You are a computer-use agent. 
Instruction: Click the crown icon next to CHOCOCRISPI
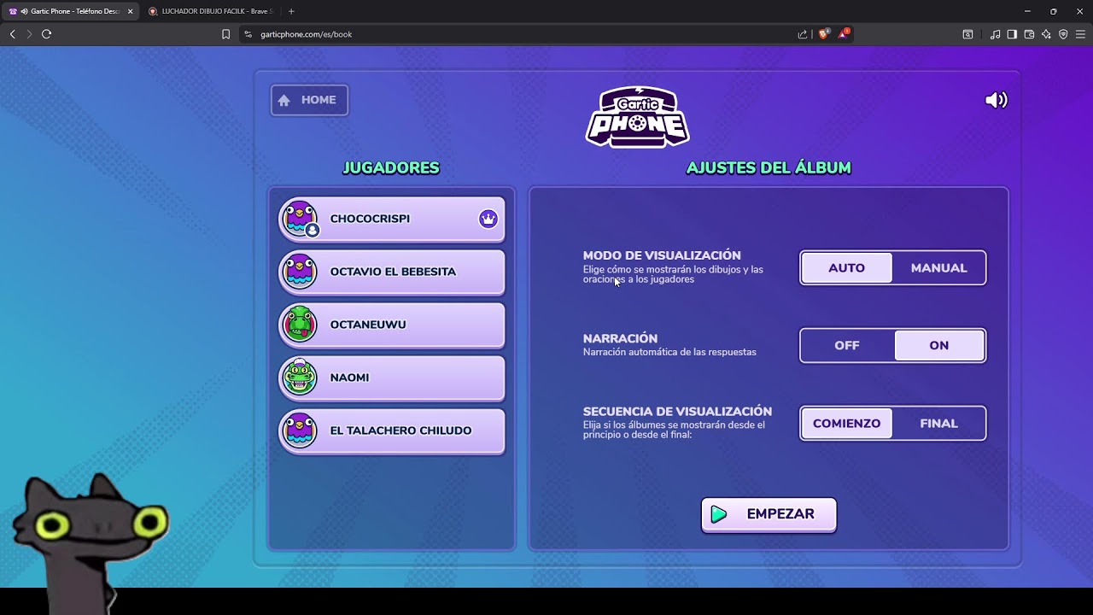488,219
